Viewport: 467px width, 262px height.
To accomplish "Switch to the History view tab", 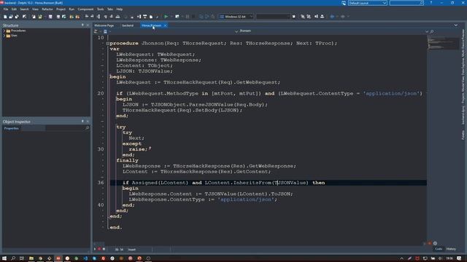I will 451,249.
